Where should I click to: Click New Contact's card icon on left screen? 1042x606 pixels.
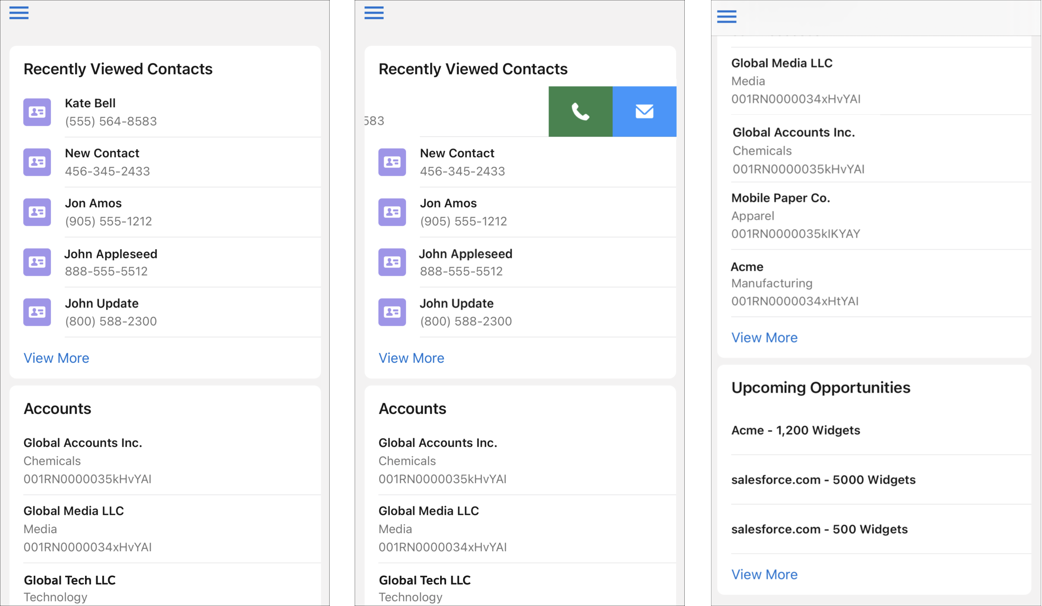[37, 162]
